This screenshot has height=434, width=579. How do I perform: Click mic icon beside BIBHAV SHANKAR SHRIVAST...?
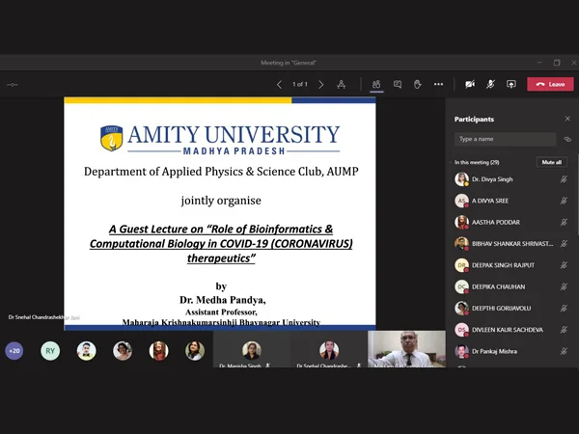(x=564, y=244)
